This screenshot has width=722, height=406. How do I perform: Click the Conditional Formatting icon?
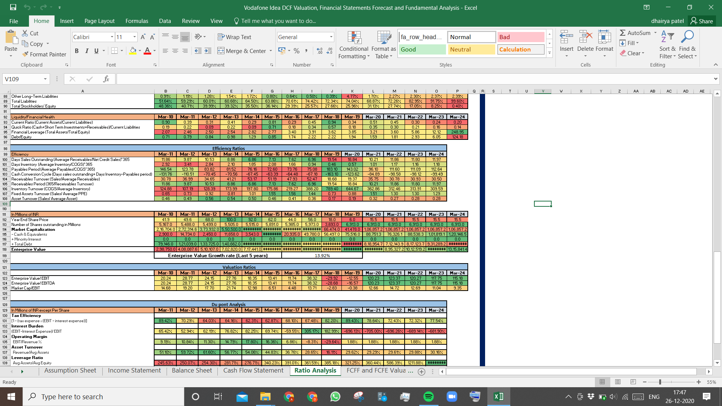coord(354,38)
